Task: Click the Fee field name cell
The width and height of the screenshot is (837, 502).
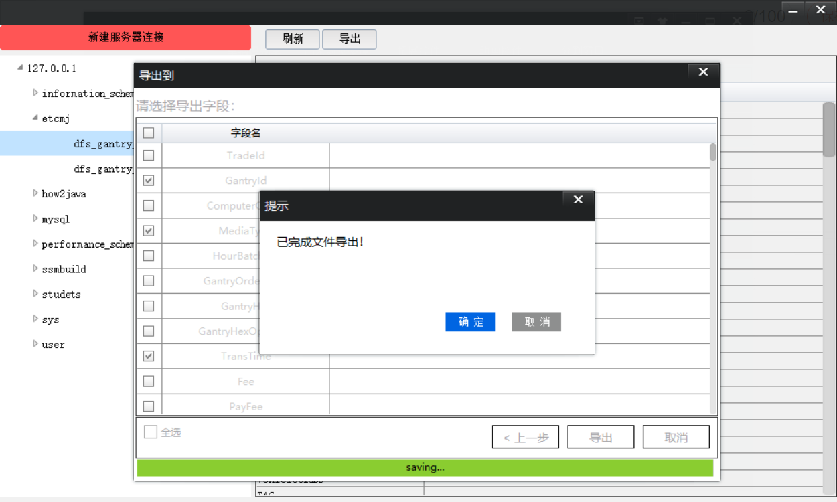Action: click(246, 382)
